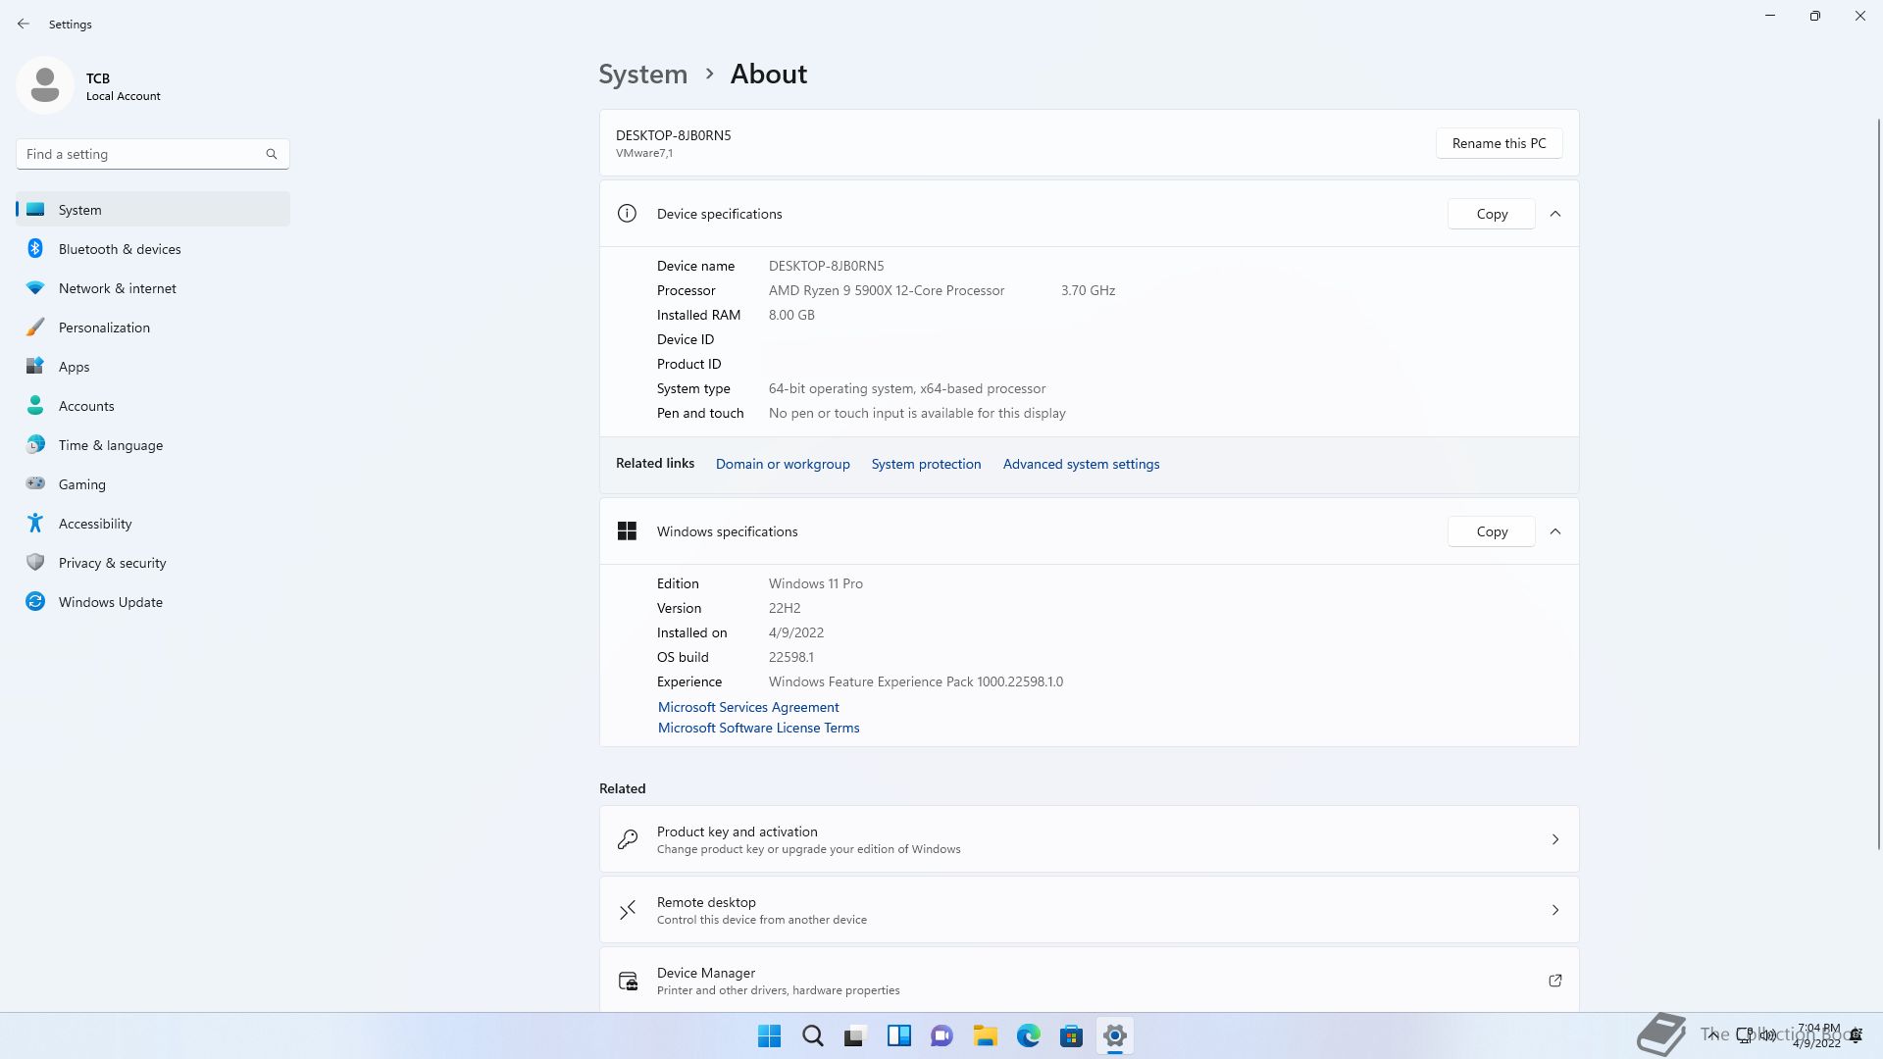Select the version value 22H2
This screenshot has width=1883, height=1059.
tap(785, 608)
